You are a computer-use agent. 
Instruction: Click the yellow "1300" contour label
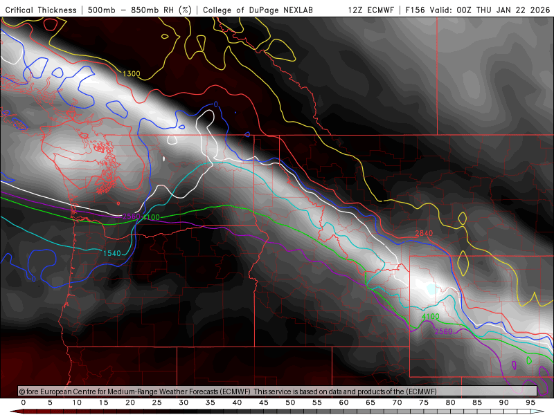[132, 74]
